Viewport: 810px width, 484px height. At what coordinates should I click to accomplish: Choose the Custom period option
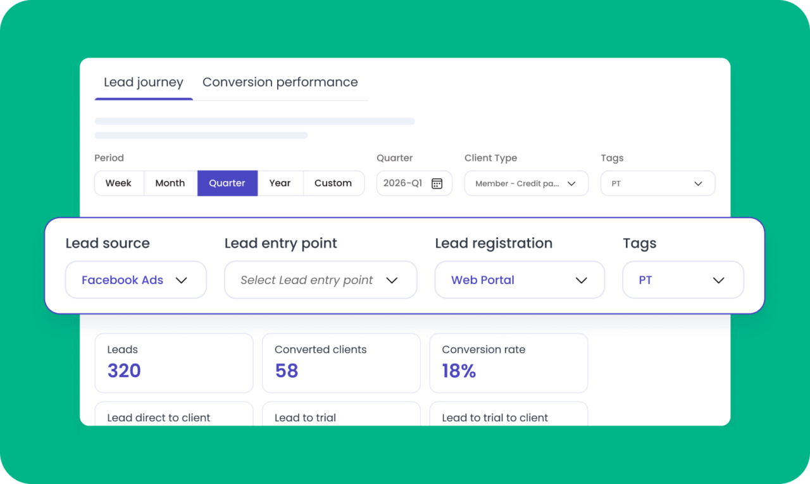pyautogui.click(x=333, y=183)
